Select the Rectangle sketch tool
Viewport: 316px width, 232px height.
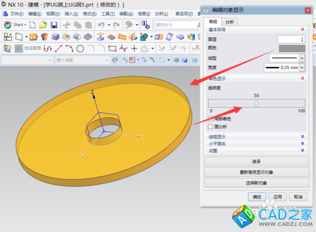tap(112, 49)
